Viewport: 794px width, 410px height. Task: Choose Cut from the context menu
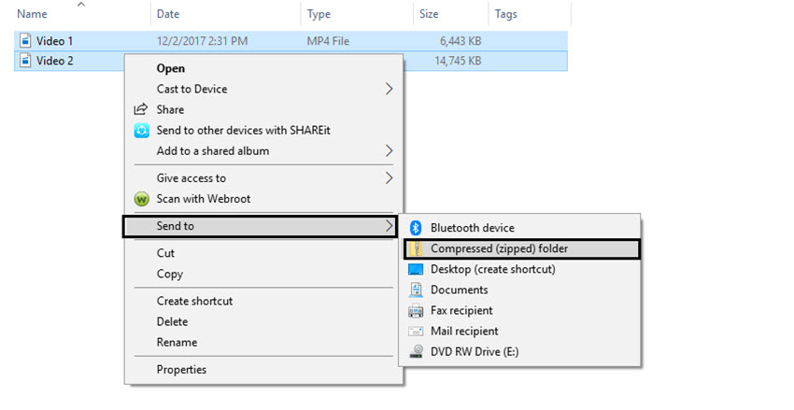point(263,253)
